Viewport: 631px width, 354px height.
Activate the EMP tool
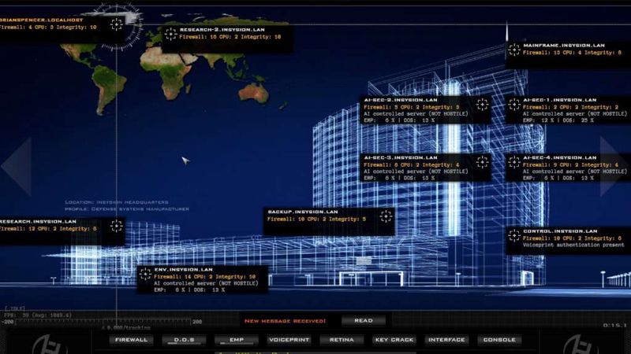click(237, 340)
